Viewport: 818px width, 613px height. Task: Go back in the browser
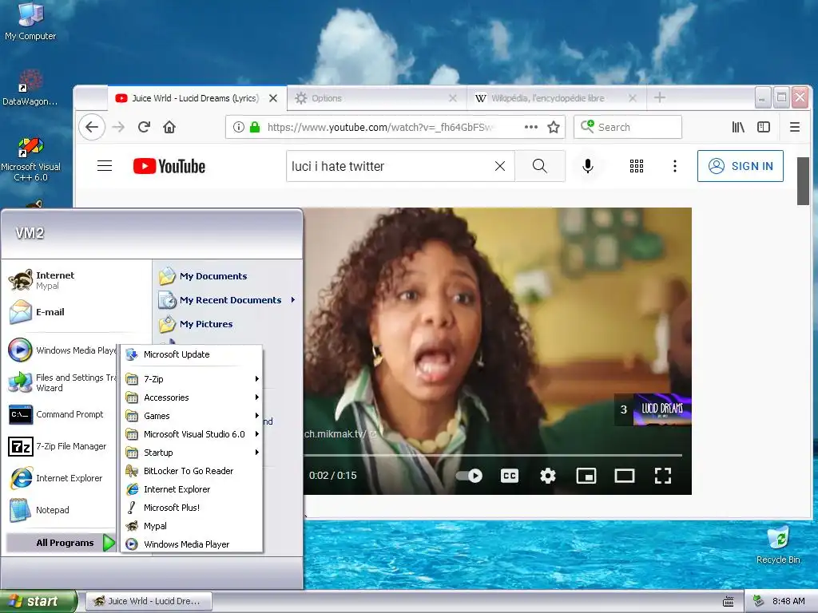pos(92,127)
